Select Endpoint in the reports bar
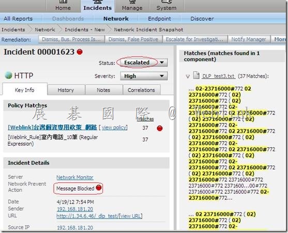Screen dimensions: 288x233 [x=159, y=19]
